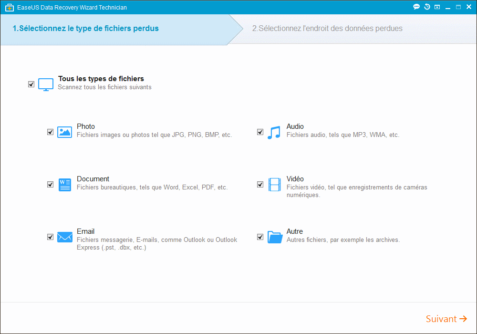Toggle the Email checkbox

(51, 237)
